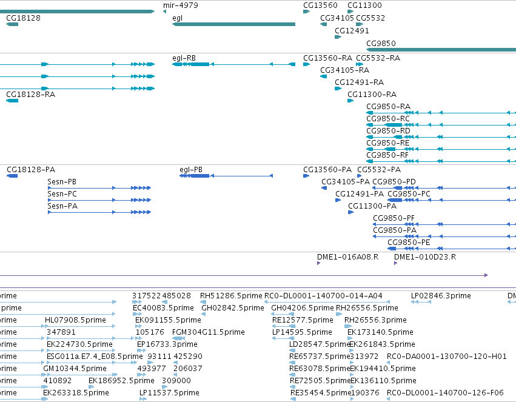Click the egl-PB protein label
This screenshot has height=402, width=516.
[191, 170]
